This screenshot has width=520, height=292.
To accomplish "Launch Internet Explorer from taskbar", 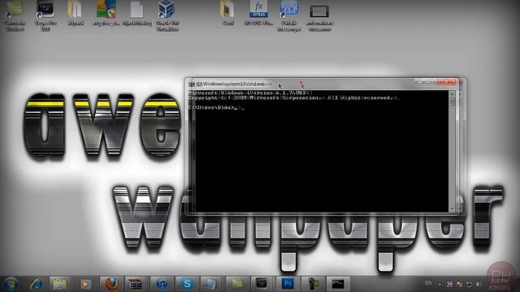I will point(36,284).
